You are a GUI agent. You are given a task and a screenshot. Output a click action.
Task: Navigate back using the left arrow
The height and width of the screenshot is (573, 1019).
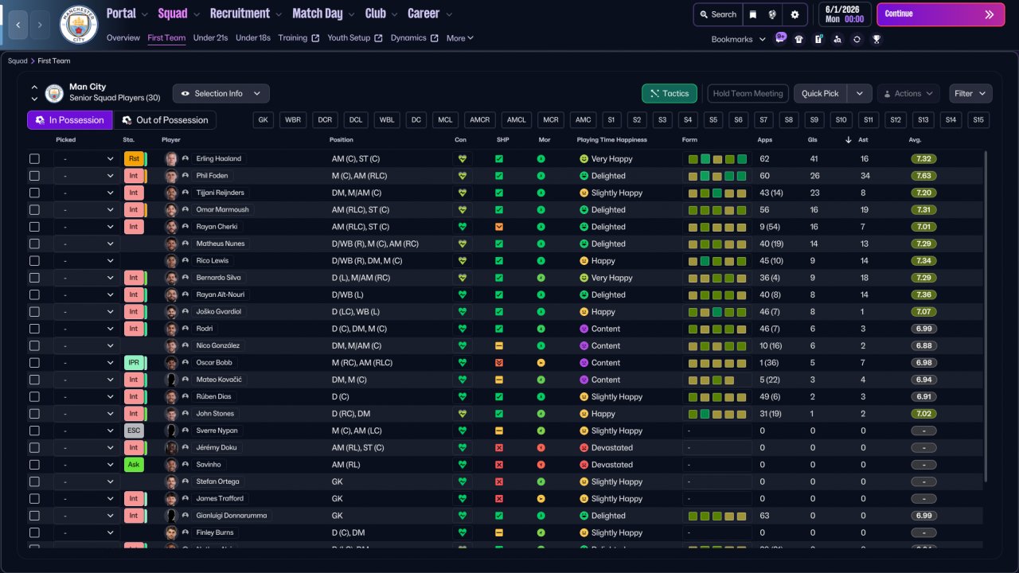18,25
